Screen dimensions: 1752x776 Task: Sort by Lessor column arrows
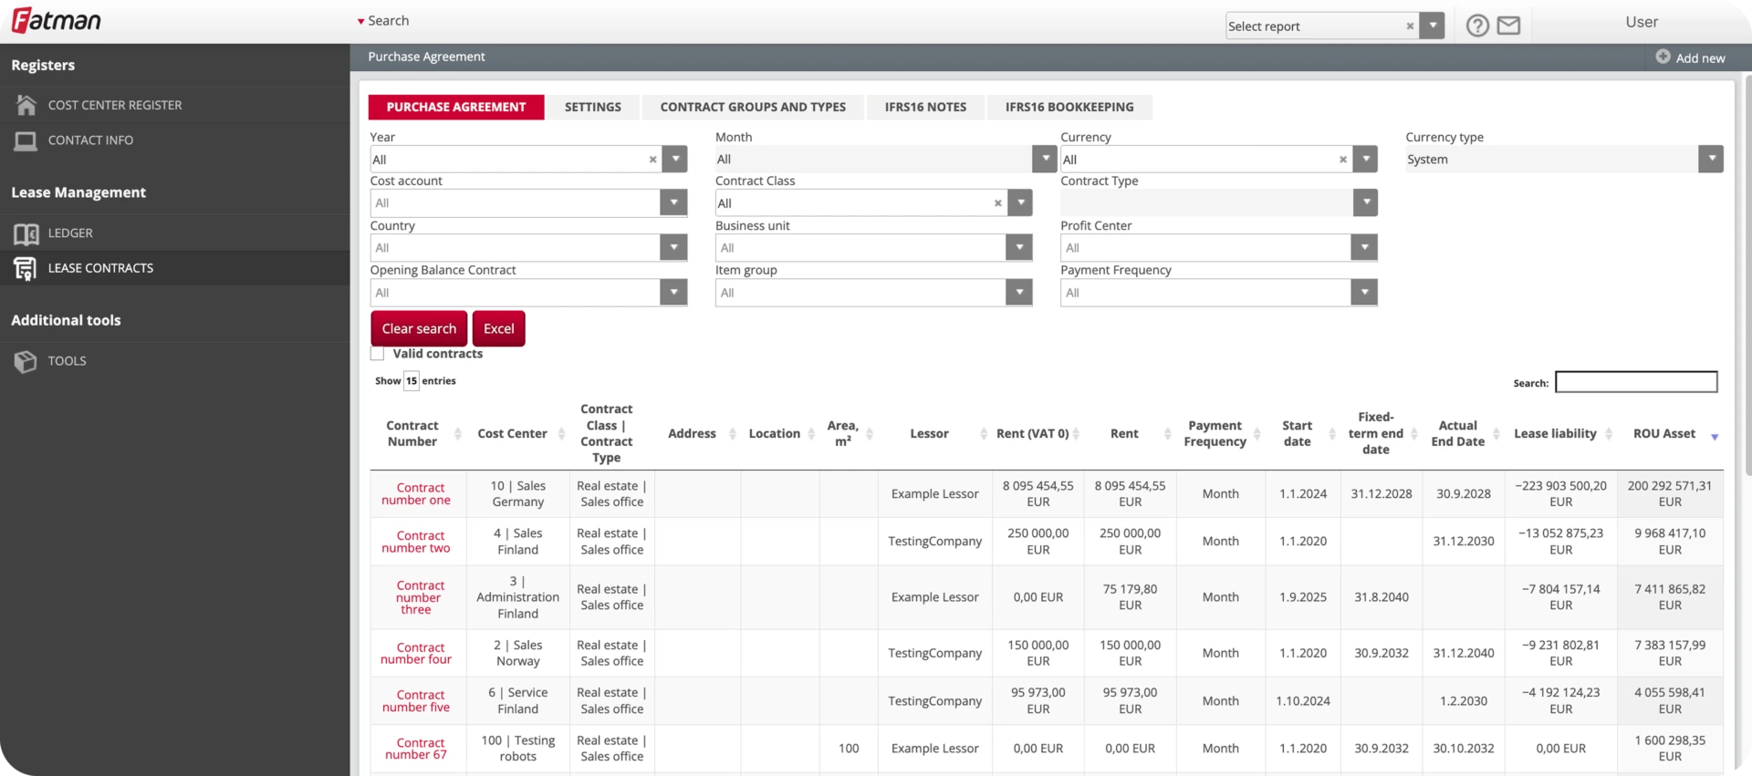pos(984,434)
